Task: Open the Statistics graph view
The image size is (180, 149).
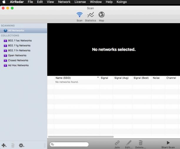Action: click(x=91, y=15)
